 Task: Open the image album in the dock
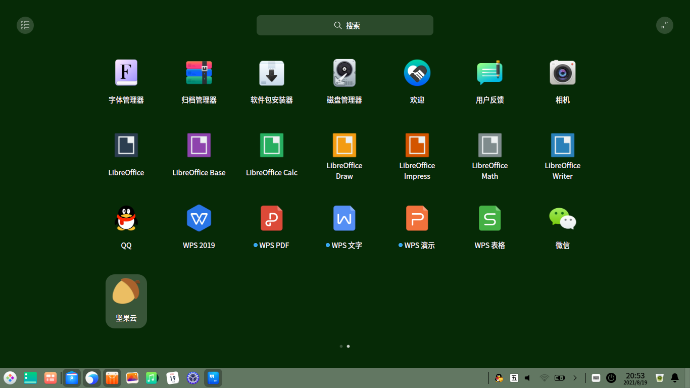click(x=132, y=378)
